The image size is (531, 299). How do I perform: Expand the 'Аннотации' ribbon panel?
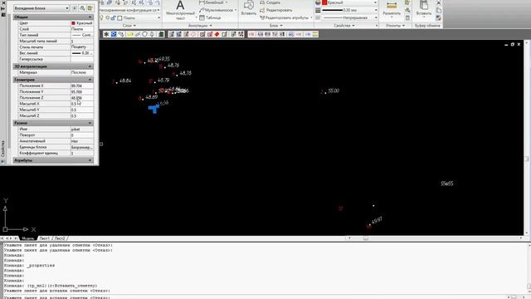pyautogui.click(x=200, y=26)
